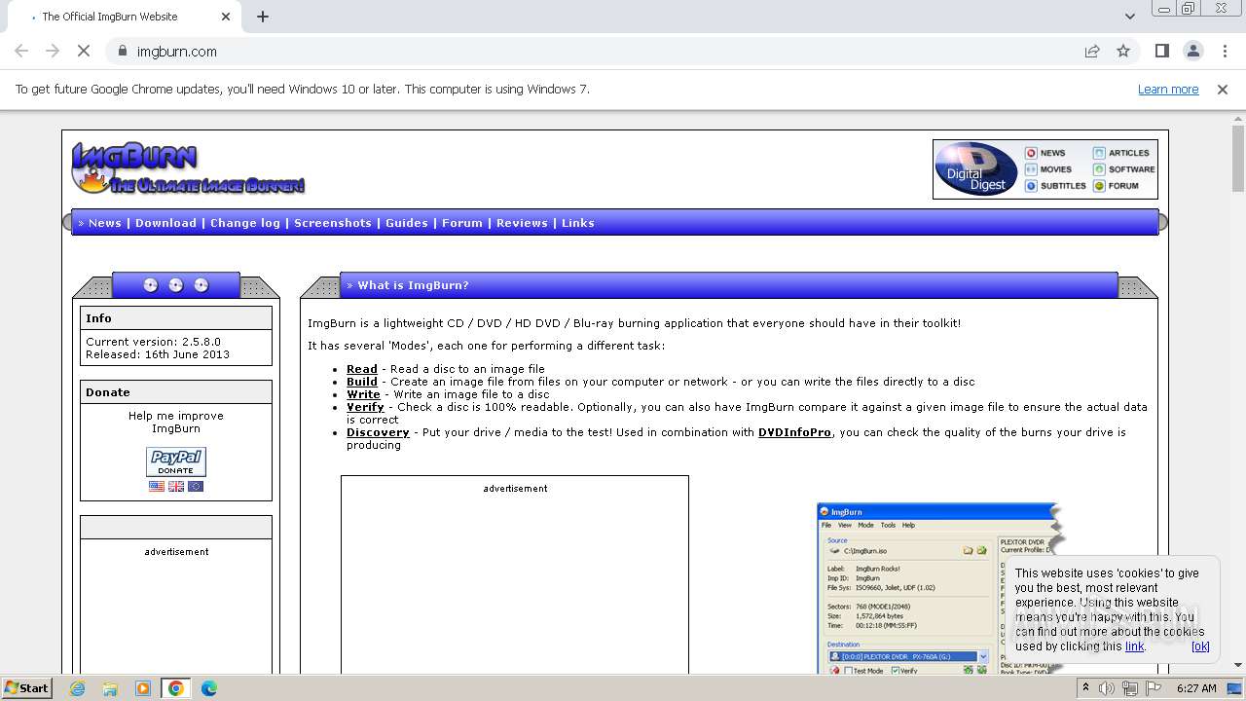1246x701 pixels.
Task: Click the ImgBurn logo banner
Action: coord(188,167)
